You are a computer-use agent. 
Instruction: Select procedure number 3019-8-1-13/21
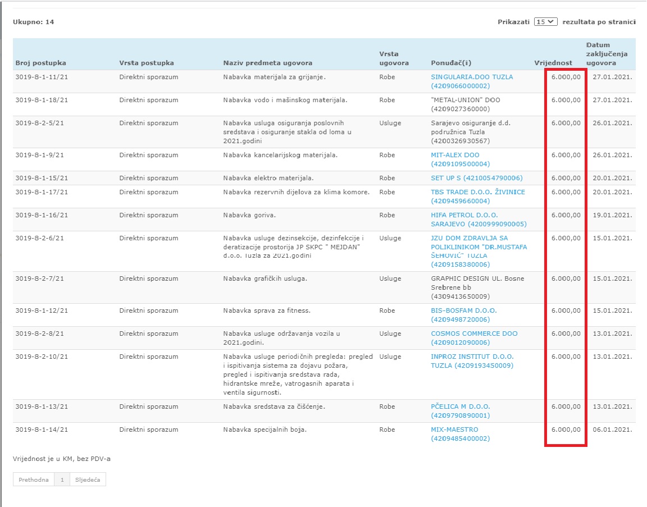coord(42,406)
